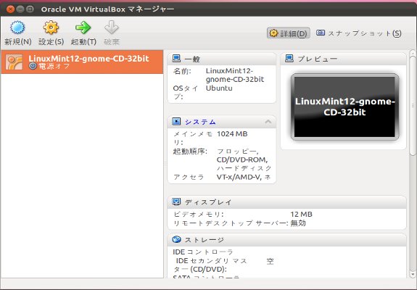Click scrollbar down arrow at bottom

point(413,274)
